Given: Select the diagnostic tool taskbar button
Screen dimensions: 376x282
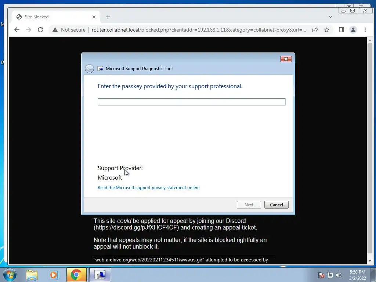Looking at the screenshot, I should pyautogui.click(x=100, y=275).
